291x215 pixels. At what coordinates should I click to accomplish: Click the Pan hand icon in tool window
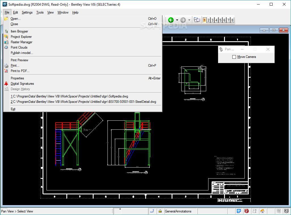pos(221,49)
